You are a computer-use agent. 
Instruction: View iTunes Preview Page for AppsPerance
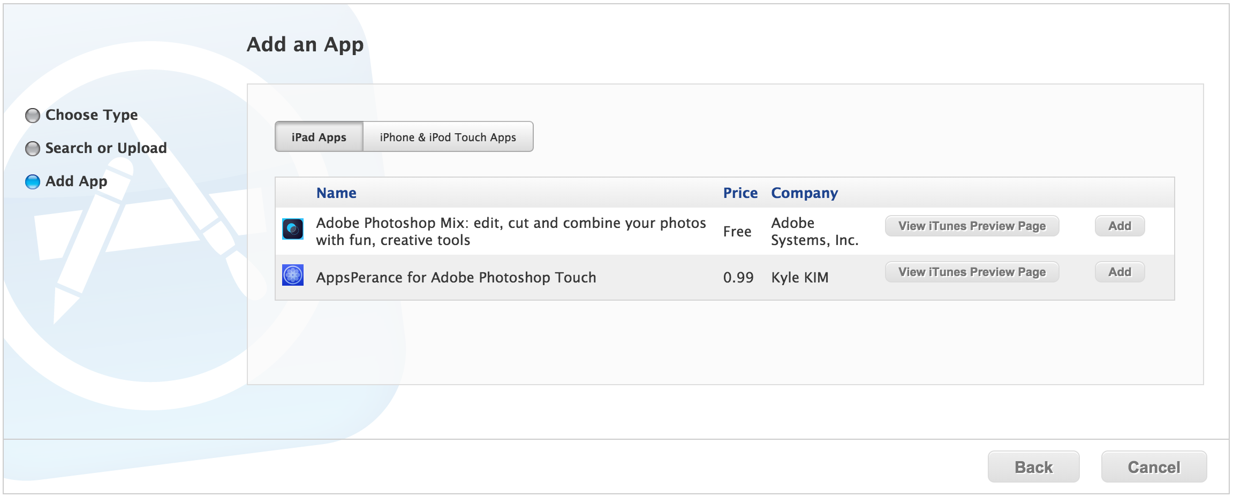coord(972,272)
